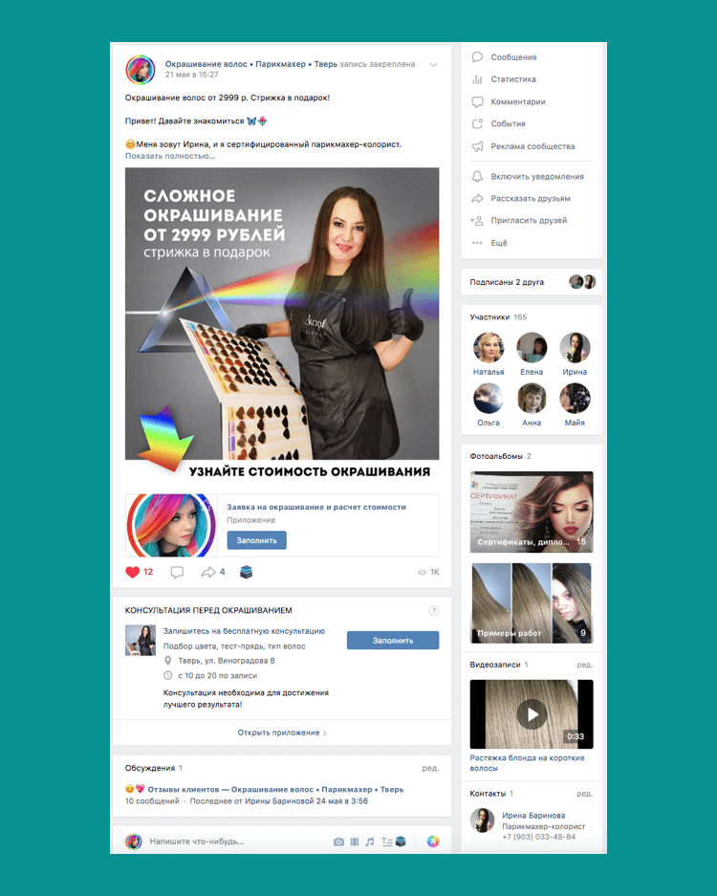Screen dimensions: 717x896
Task: Play the Растяжка блонда video
Action: click(532, 714)
